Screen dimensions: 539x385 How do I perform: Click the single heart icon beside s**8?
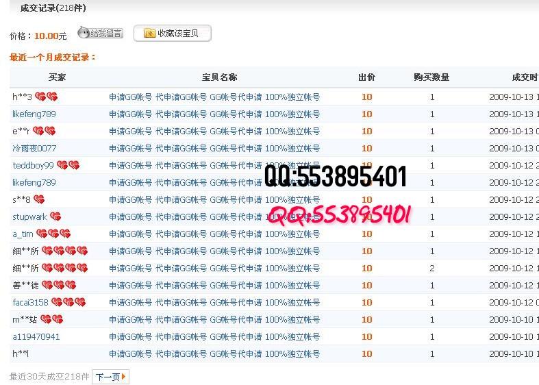(39, 199)
